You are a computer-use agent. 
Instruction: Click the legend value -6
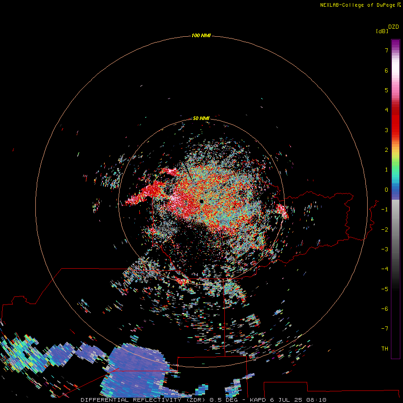point(385,309)
